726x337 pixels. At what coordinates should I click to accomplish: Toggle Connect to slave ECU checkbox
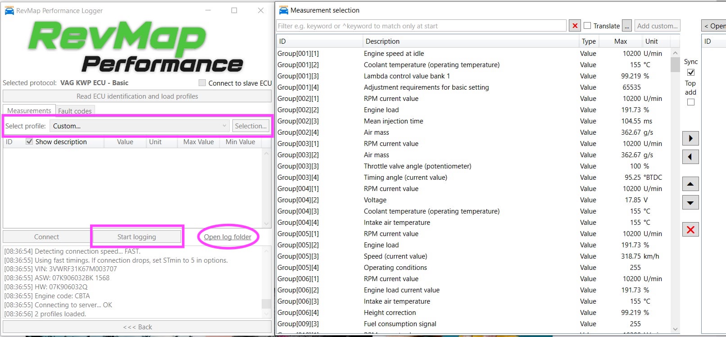click(202, 83)
